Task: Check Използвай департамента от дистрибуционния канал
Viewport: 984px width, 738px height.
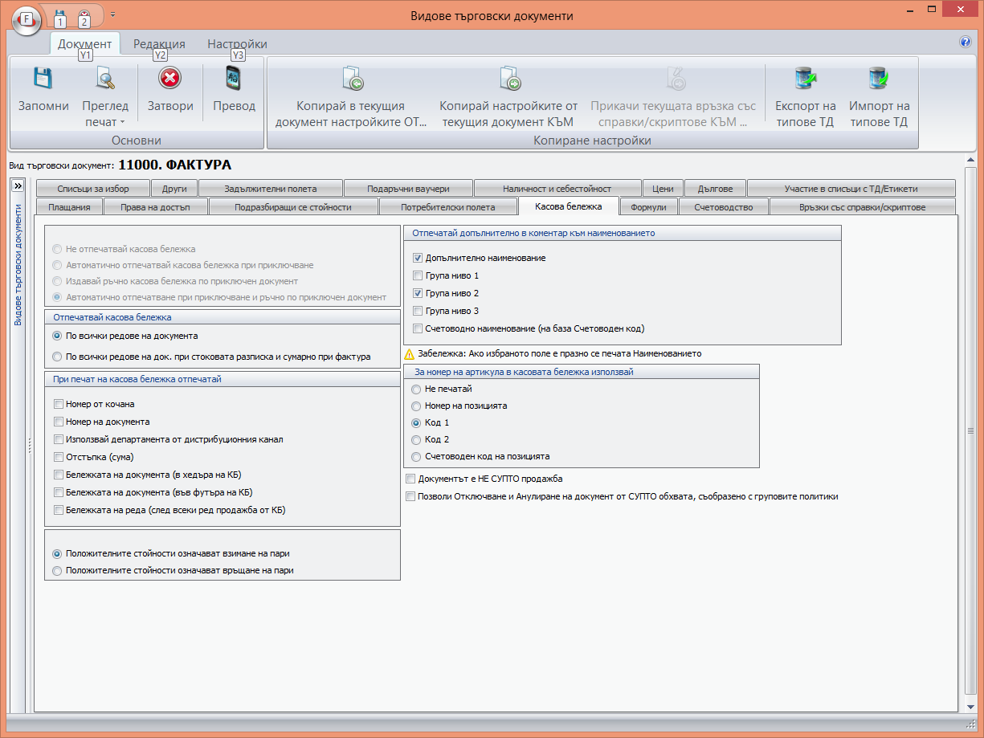Action: coord(59,439)
